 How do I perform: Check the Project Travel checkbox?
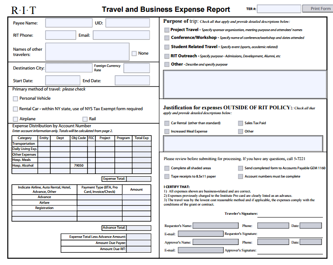167,30
